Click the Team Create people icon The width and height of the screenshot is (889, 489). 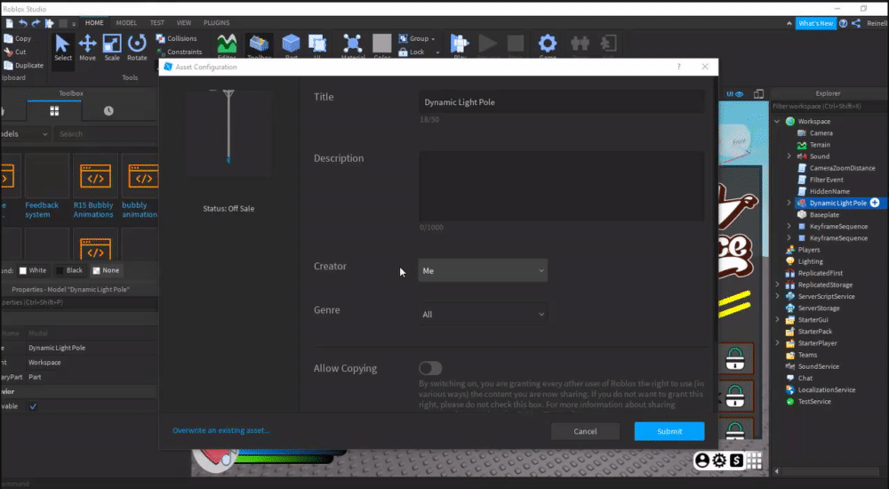point(580,44)
